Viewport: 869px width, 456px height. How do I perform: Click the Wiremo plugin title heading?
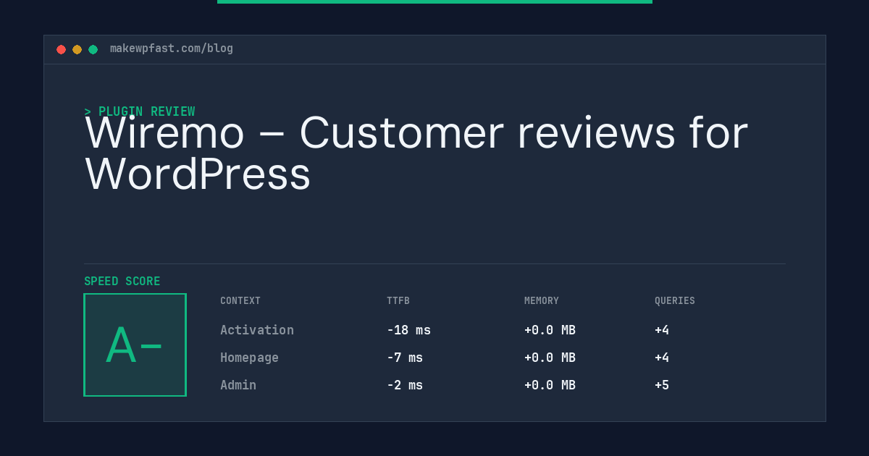click(x=416, y=153)
